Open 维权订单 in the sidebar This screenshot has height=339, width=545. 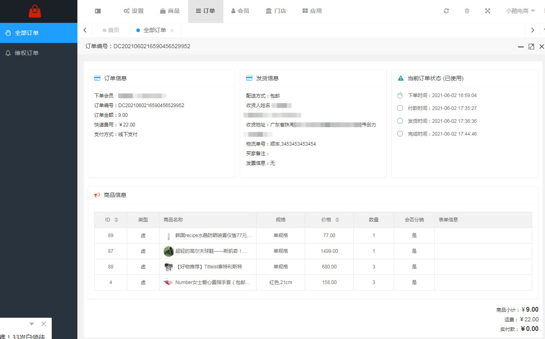[38, 53]
